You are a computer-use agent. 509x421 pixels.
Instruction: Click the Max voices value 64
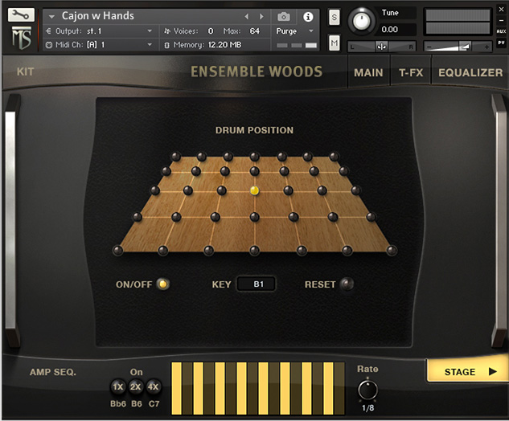point(254,31)
